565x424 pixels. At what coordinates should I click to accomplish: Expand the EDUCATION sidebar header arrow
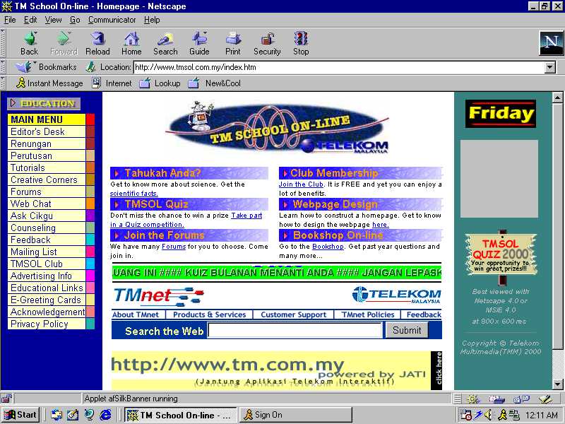(x=13, y=104)
